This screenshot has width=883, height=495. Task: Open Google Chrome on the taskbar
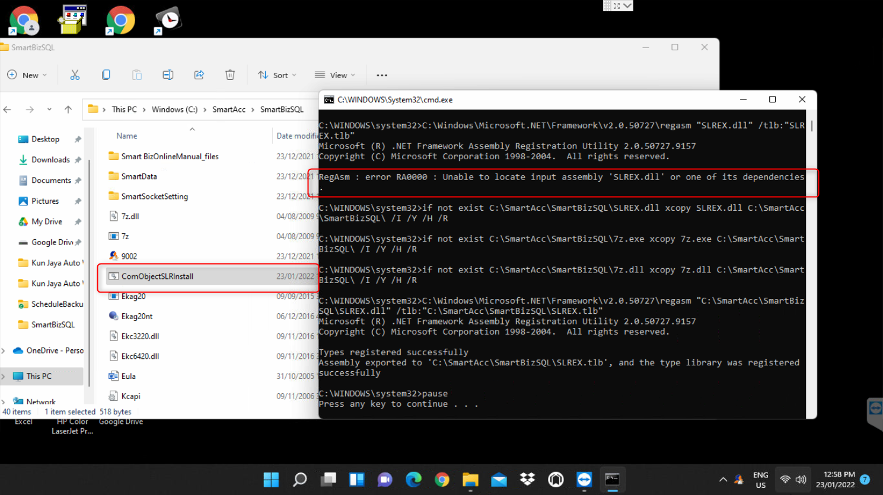pyautogui.click(x=442, y=479)
